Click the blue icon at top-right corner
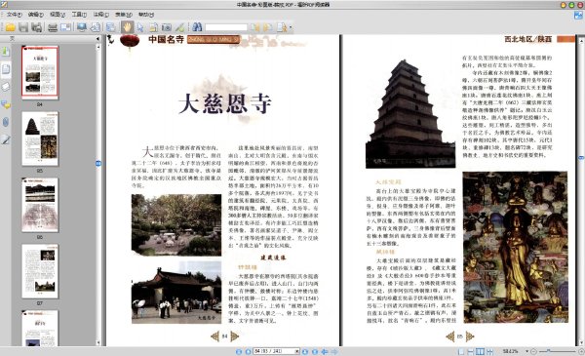 pos(578,16)
